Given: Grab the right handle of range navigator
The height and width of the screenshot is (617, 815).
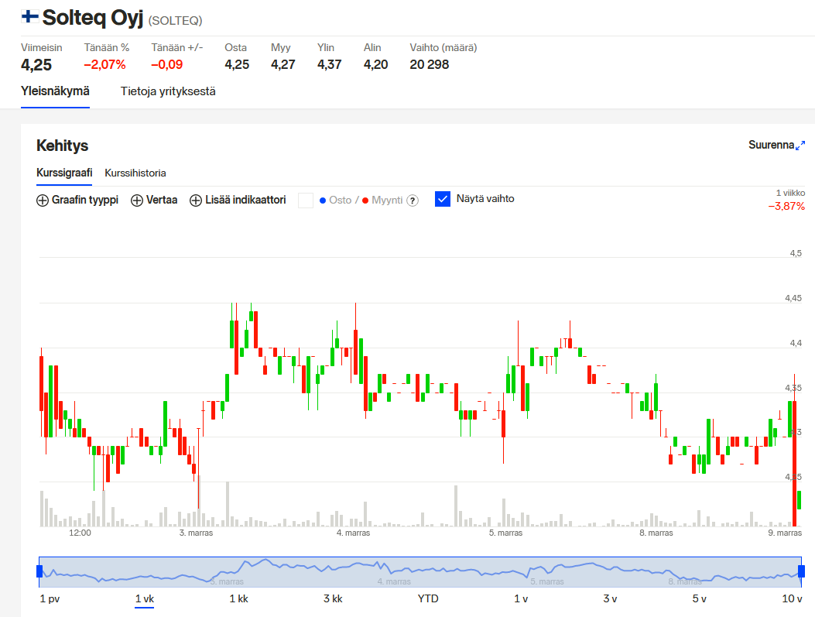Looking at the screenshot, I should 802,572.
